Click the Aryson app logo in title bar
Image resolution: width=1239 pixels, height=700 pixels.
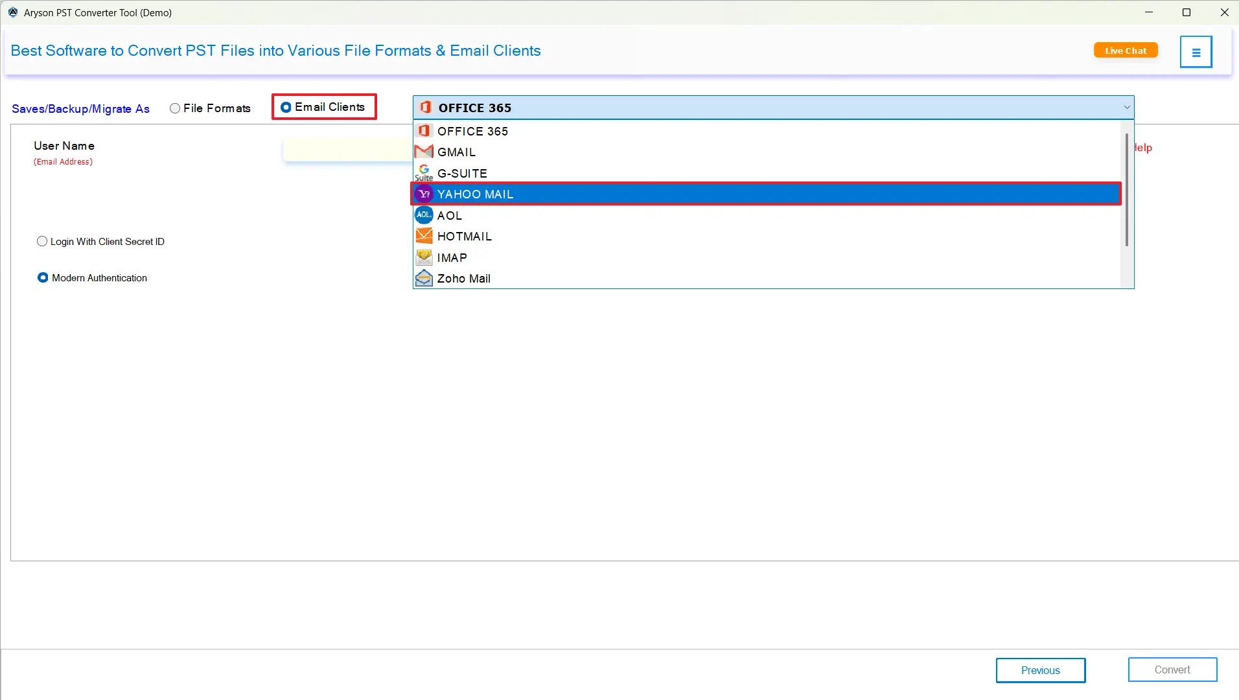click(12, 12)
